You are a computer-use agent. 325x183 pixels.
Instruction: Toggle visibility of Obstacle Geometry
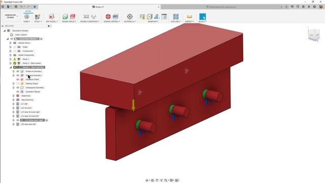click(x=18, y=76)
